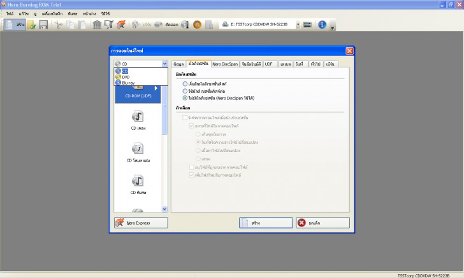This screenshot has height=278, width=464.
Task: Select the CD-ROM (UDF) compilation type
Action: (x=138, y=94)
